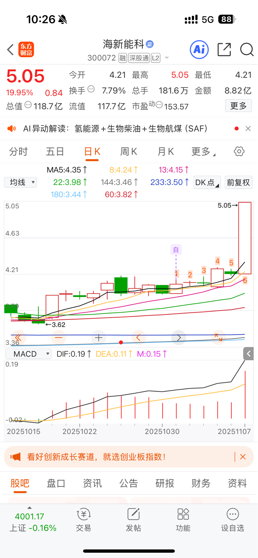This screenshot has height=558, width=258.
Task: Tap the 融 margin tag
Action: click(122, 58)
